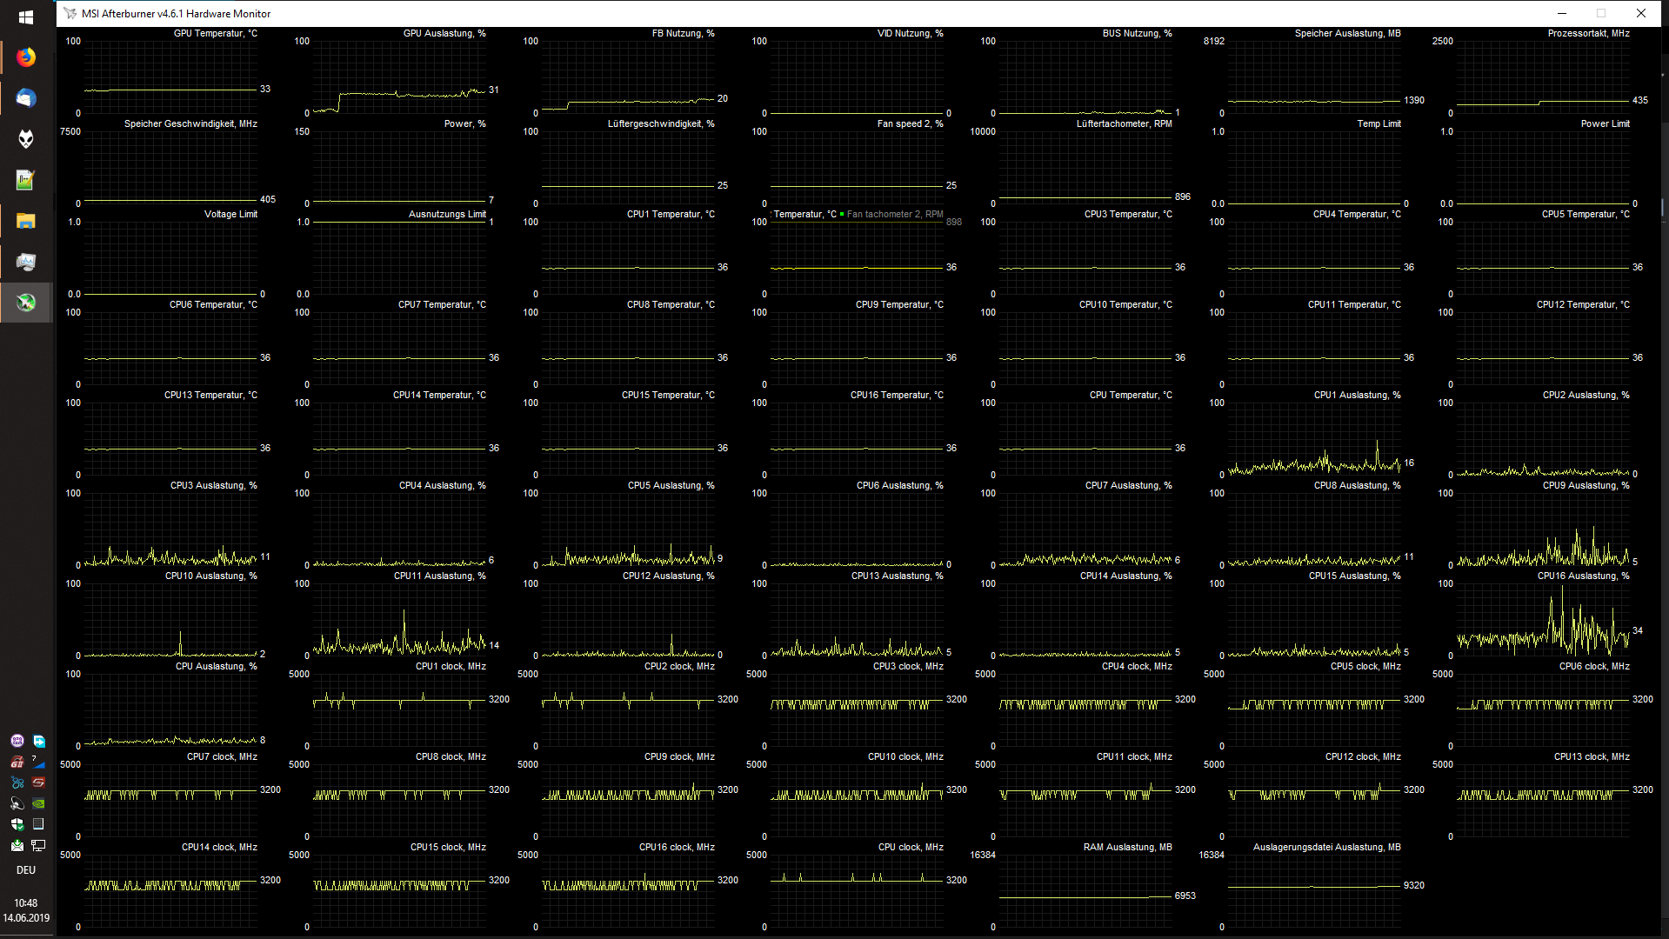This screenshot has height=939, width=1669.
Task: Click the 'Speicher Geschwindigkeit, MHz' label
Action: tap(190, 123)
